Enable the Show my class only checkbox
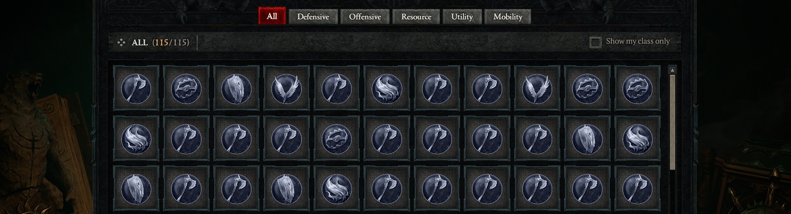The image size is (791, 214). click(x=595, y=42)
